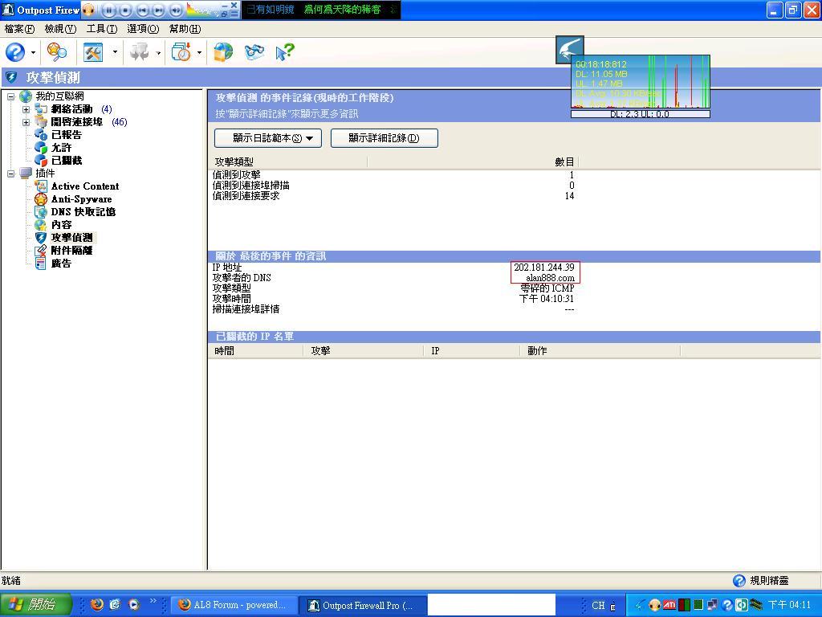Click the IP address 202.181.244.39
The width and height of the screenshot is (822, 617).
[544, 268]
